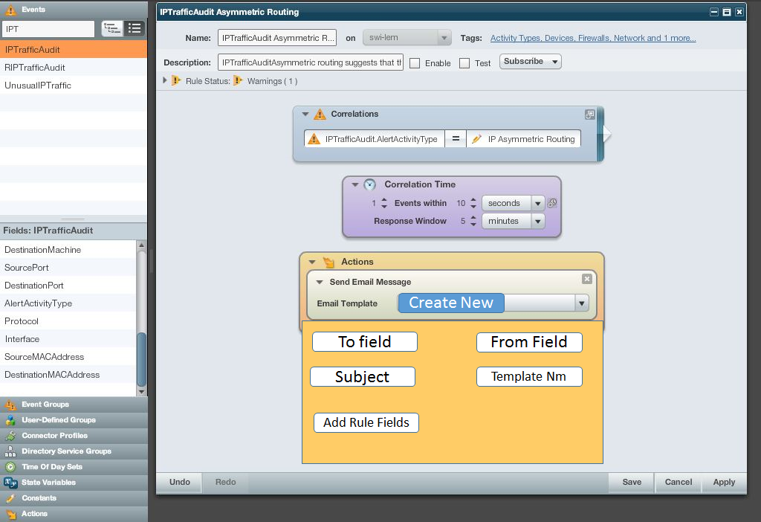The image size is (761, 522).
Task: Open the User-Defined Groups panel
Action: pos(74,419)
